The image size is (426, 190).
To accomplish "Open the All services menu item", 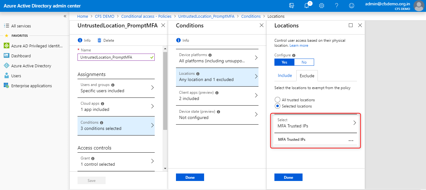I will click(21, 26).
